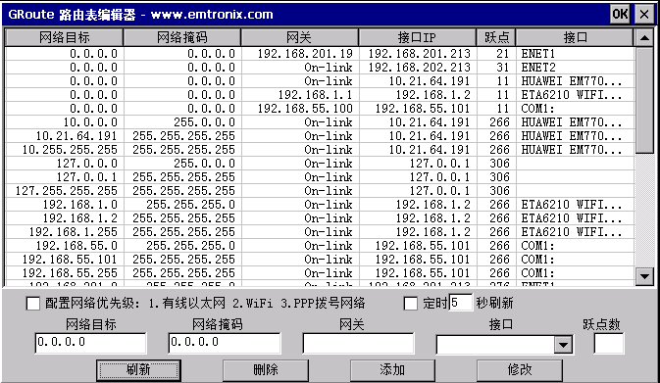Confirm with the OK title bar button
The height and width of the screenshot is (383, 660).
point(620,15)
